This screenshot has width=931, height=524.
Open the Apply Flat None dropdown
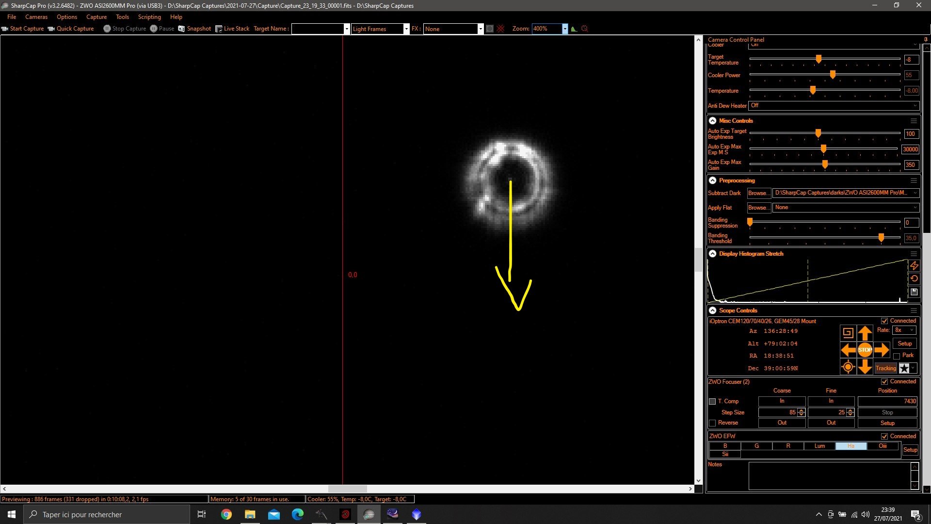846,208
